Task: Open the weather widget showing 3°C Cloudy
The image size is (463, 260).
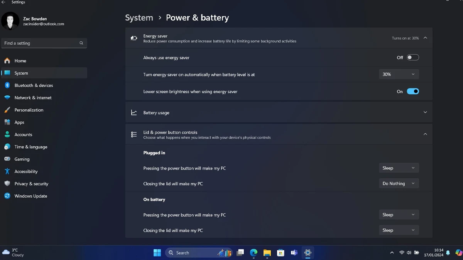Action: point(14,252)
